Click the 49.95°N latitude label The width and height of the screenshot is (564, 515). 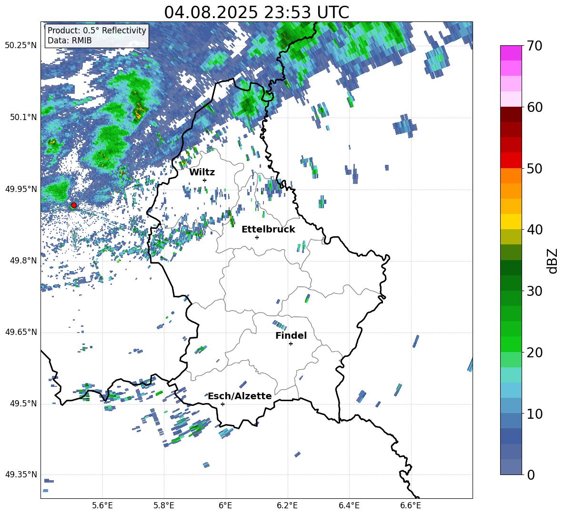tap(21, 189)
